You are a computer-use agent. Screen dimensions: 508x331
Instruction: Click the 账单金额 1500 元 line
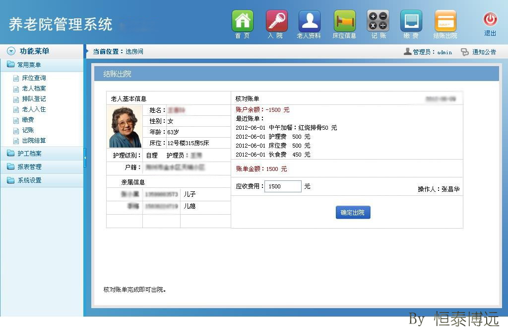(261, 169)
